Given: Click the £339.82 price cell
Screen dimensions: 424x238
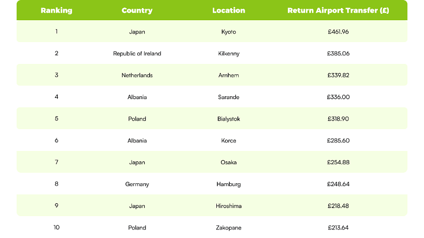Looking at the screenshot, I should (x=338, y=75).
